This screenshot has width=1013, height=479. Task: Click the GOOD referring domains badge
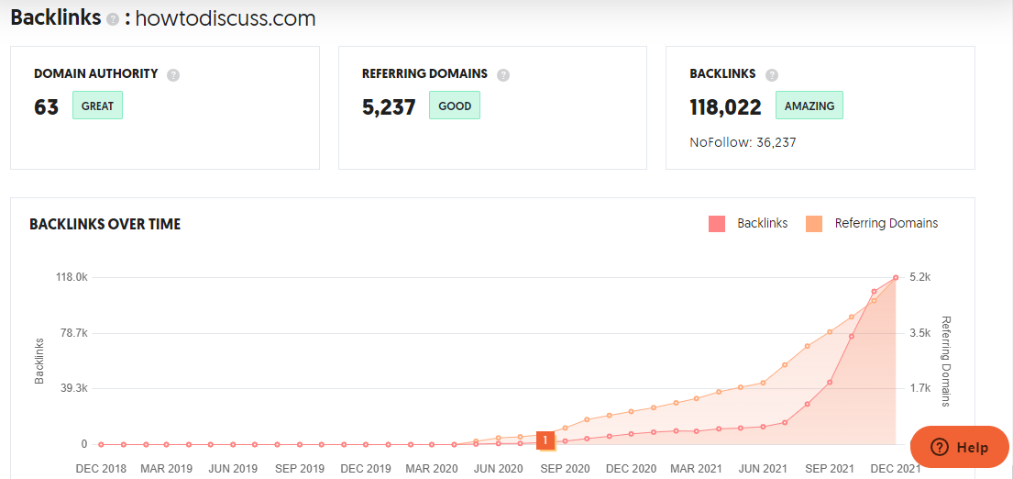point(455,106)
